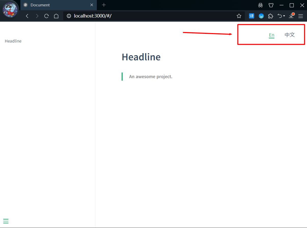Expand the undo arrow dropdown caret
This screenshot has height=228, width=307.
click(x=284, y=16)
